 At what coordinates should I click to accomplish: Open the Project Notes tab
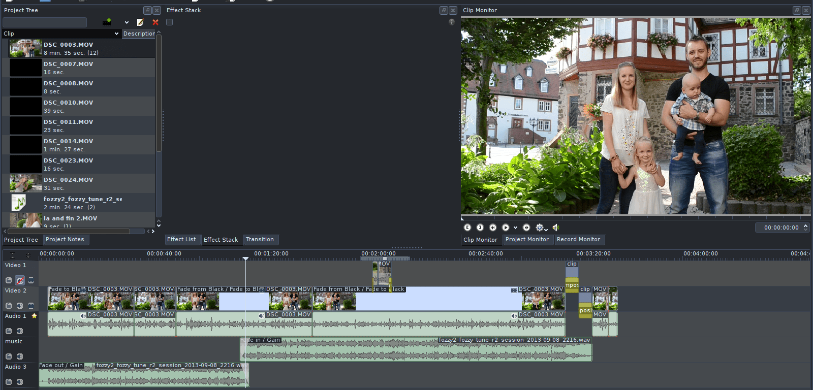65,240
